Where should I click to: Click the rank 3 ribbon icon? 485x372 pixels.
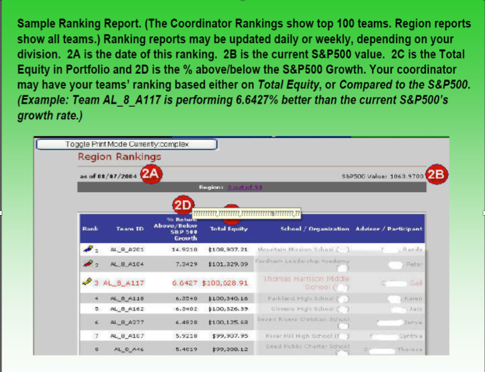tap(87, 282)
